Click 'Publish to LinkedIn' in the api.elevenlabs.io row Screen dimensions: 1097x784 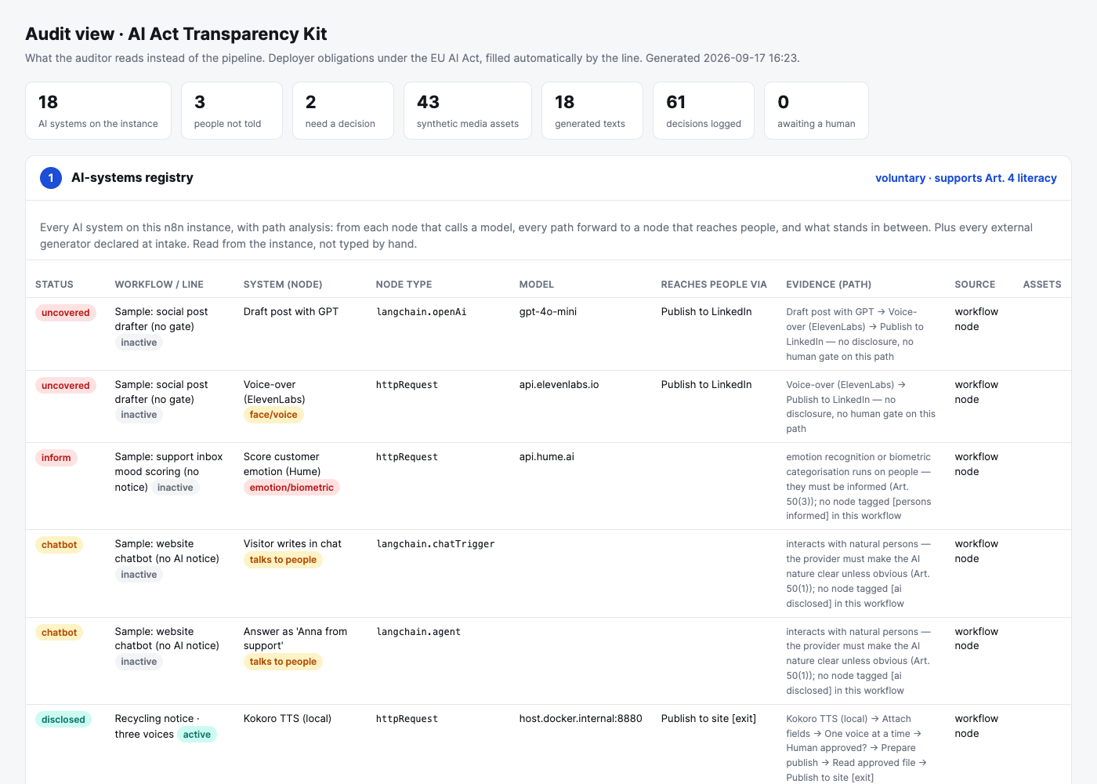click(x=706, y=385)
